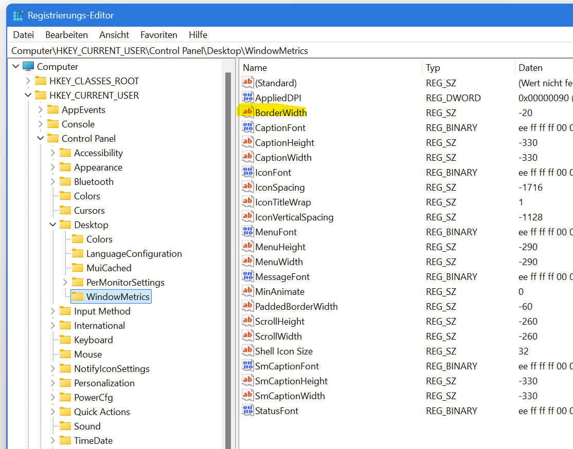
Task: Click the string icon beside MinAnimate
Action: click(x=248, y=291)
